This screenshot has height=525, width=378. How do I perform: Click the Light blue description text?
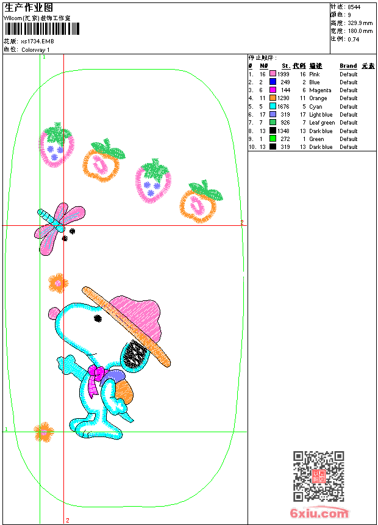(x=321, y=115)
